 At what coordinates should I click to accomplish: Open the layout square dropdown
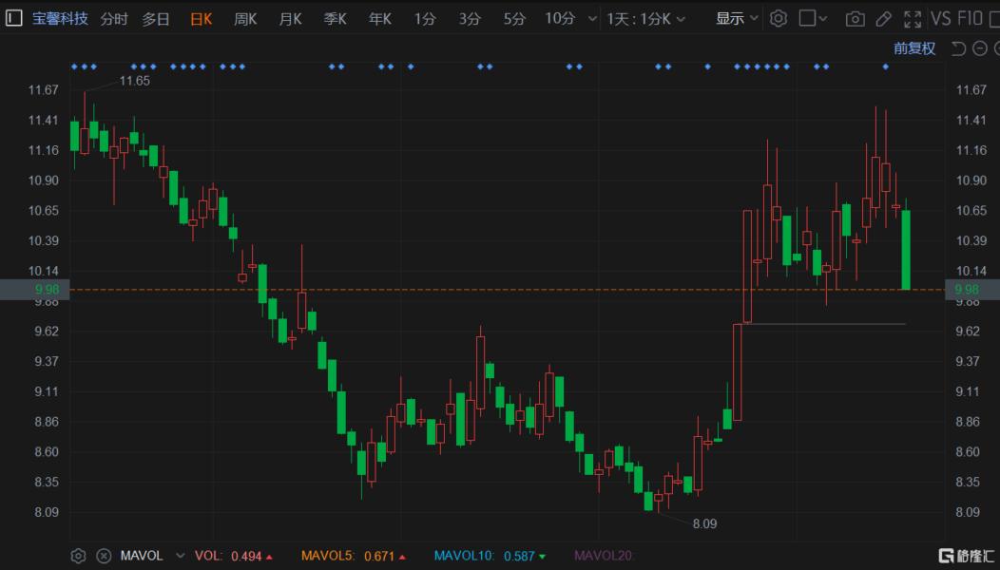coord(813,18)
